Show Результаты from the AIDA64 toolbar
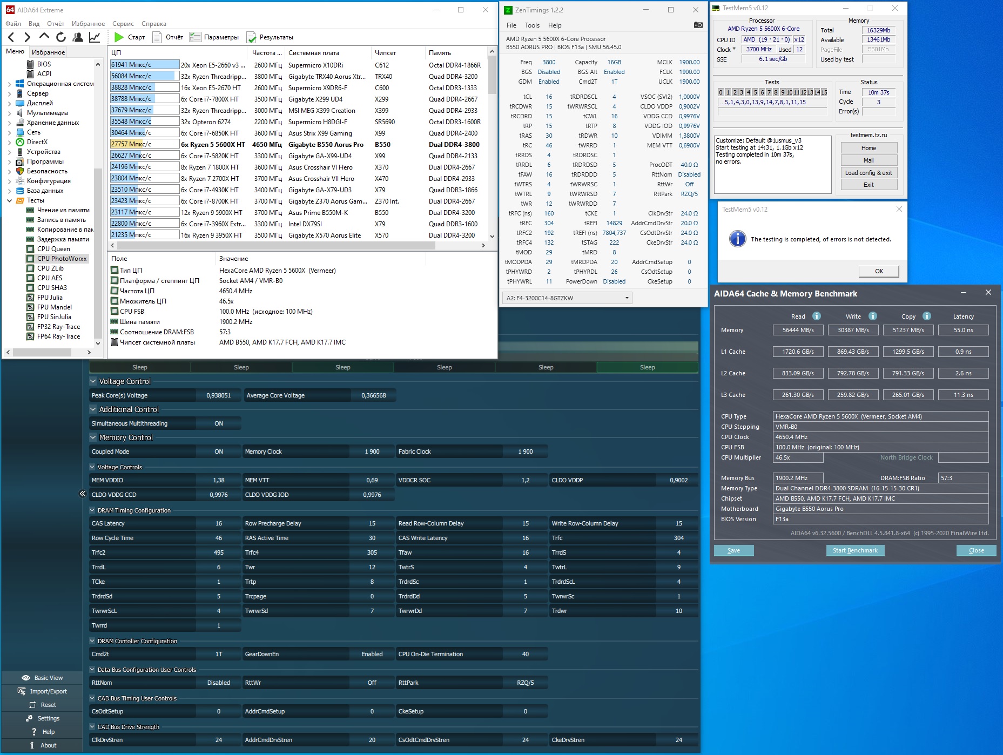1003x755 pixels. [270, 37]
